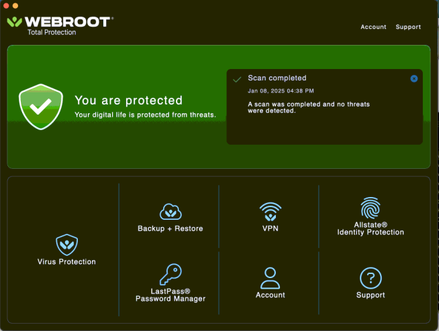Click the "Scan completed" title
439x331 pixels.
(x=277, y=78)
